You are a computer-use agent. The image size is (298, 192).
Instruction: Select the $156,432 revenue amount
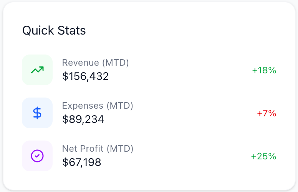point(86,76)
